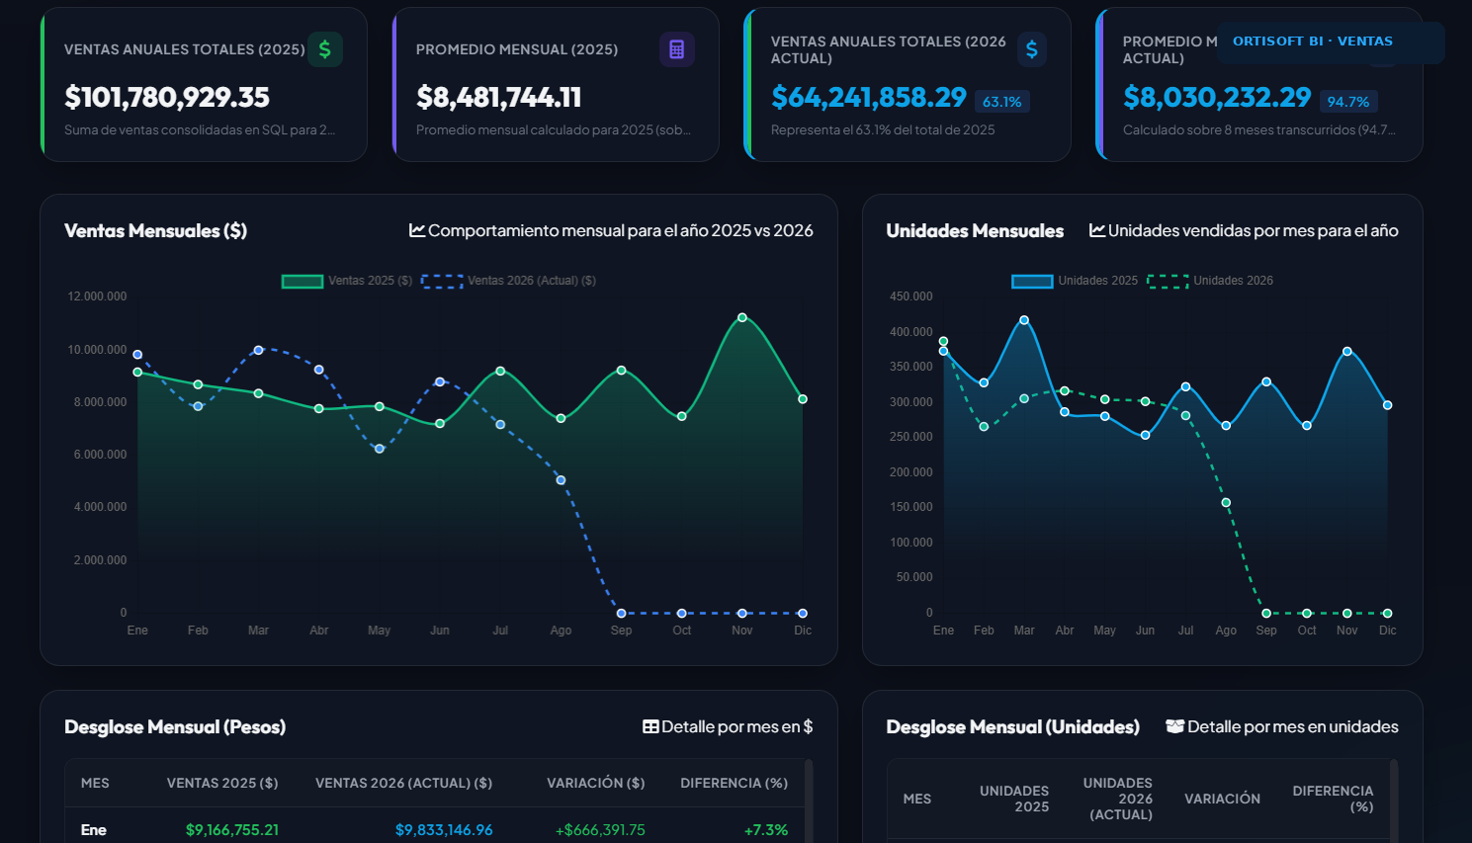The image size is (1472, 843).
Task: Click the $9,833,146.96 cell
Action: click(444, 830)
